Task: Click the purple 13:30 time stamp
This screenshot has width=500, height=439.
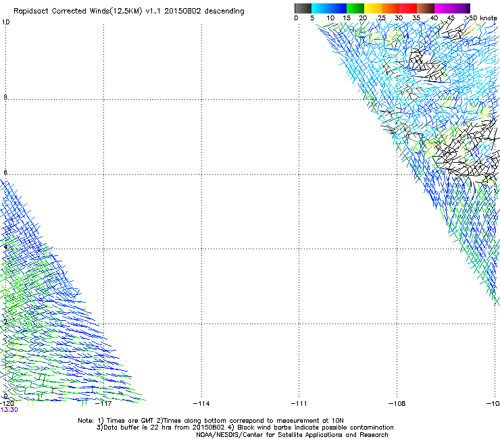Action: (9, 410)
